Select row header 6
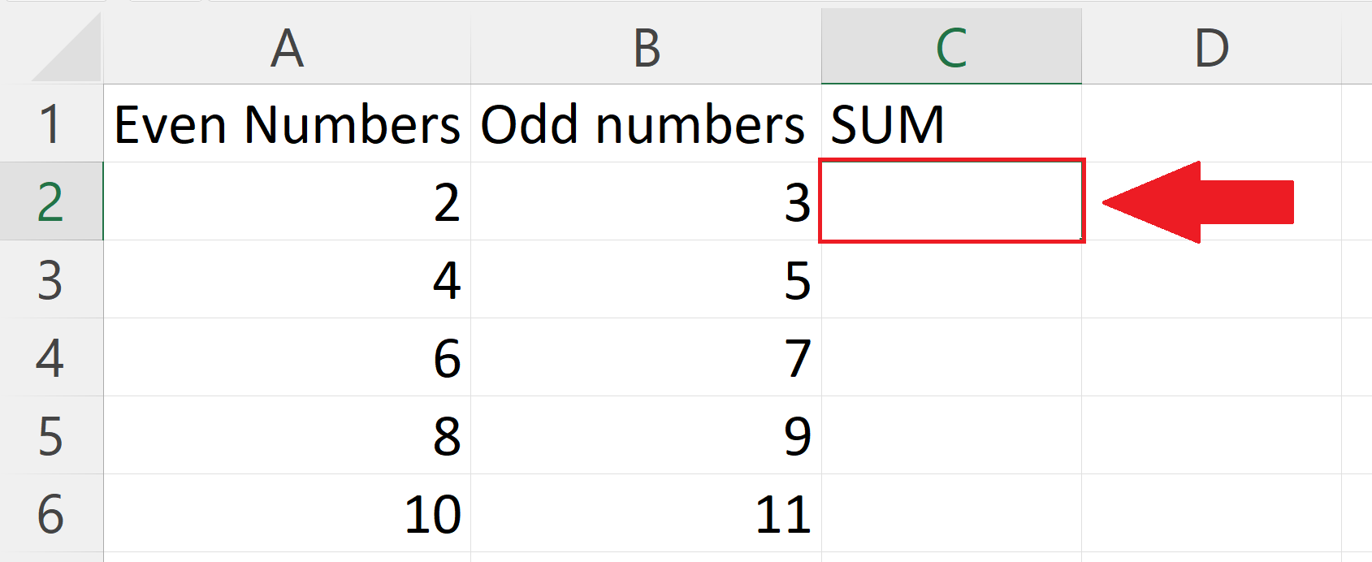The width and height of the screenshot is (1372, 562). tap(51, 512)
